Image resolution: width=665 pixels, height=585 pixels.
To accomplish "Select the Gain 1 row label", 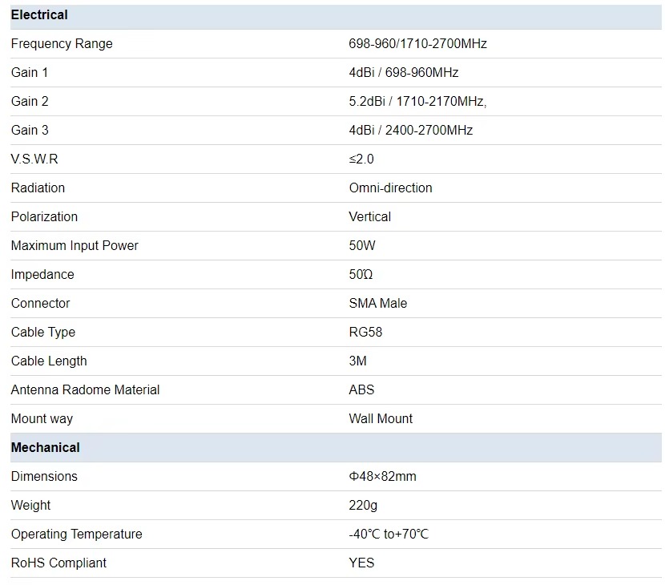I will click(x=30, y=73).
